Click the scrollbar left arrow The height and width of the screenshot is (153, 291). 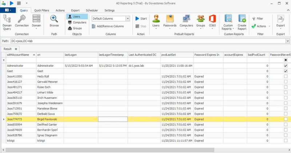point(3,150)
